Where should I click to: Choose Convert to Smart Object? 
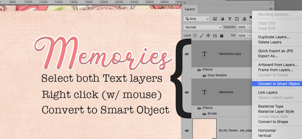(279, 84)
